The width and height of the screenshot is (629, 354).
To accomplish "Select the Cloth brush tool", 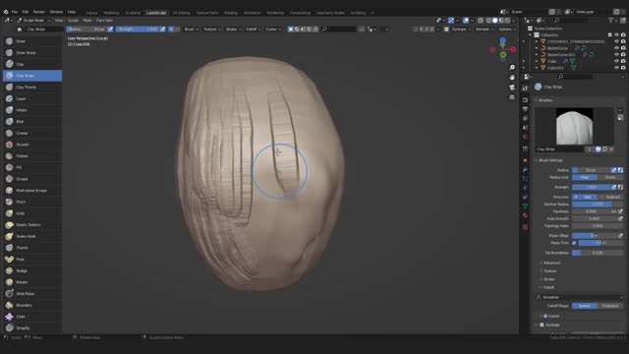I will (x=32, y=317).
